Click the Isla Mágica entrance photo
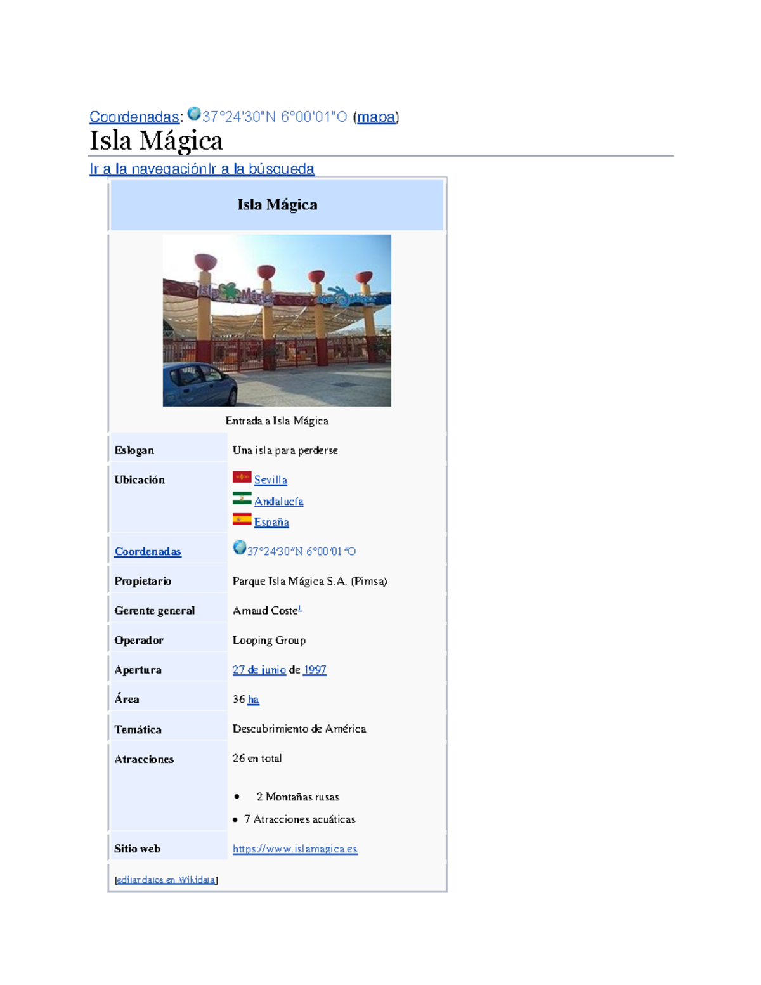This screenshot has height=985, width=761. click(x=277, y=320)
